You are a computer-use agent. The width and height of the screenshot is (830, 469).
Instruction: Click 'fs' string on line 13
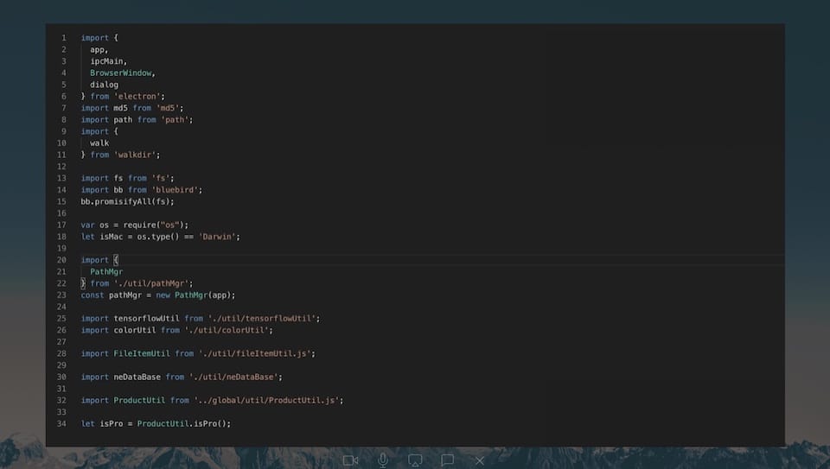(161, 178)
